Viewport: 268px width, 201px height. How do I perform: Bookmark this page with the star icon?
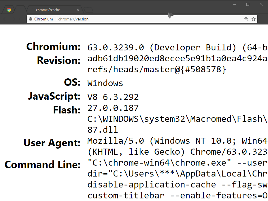pyautogui.click(x=254, y=19)
